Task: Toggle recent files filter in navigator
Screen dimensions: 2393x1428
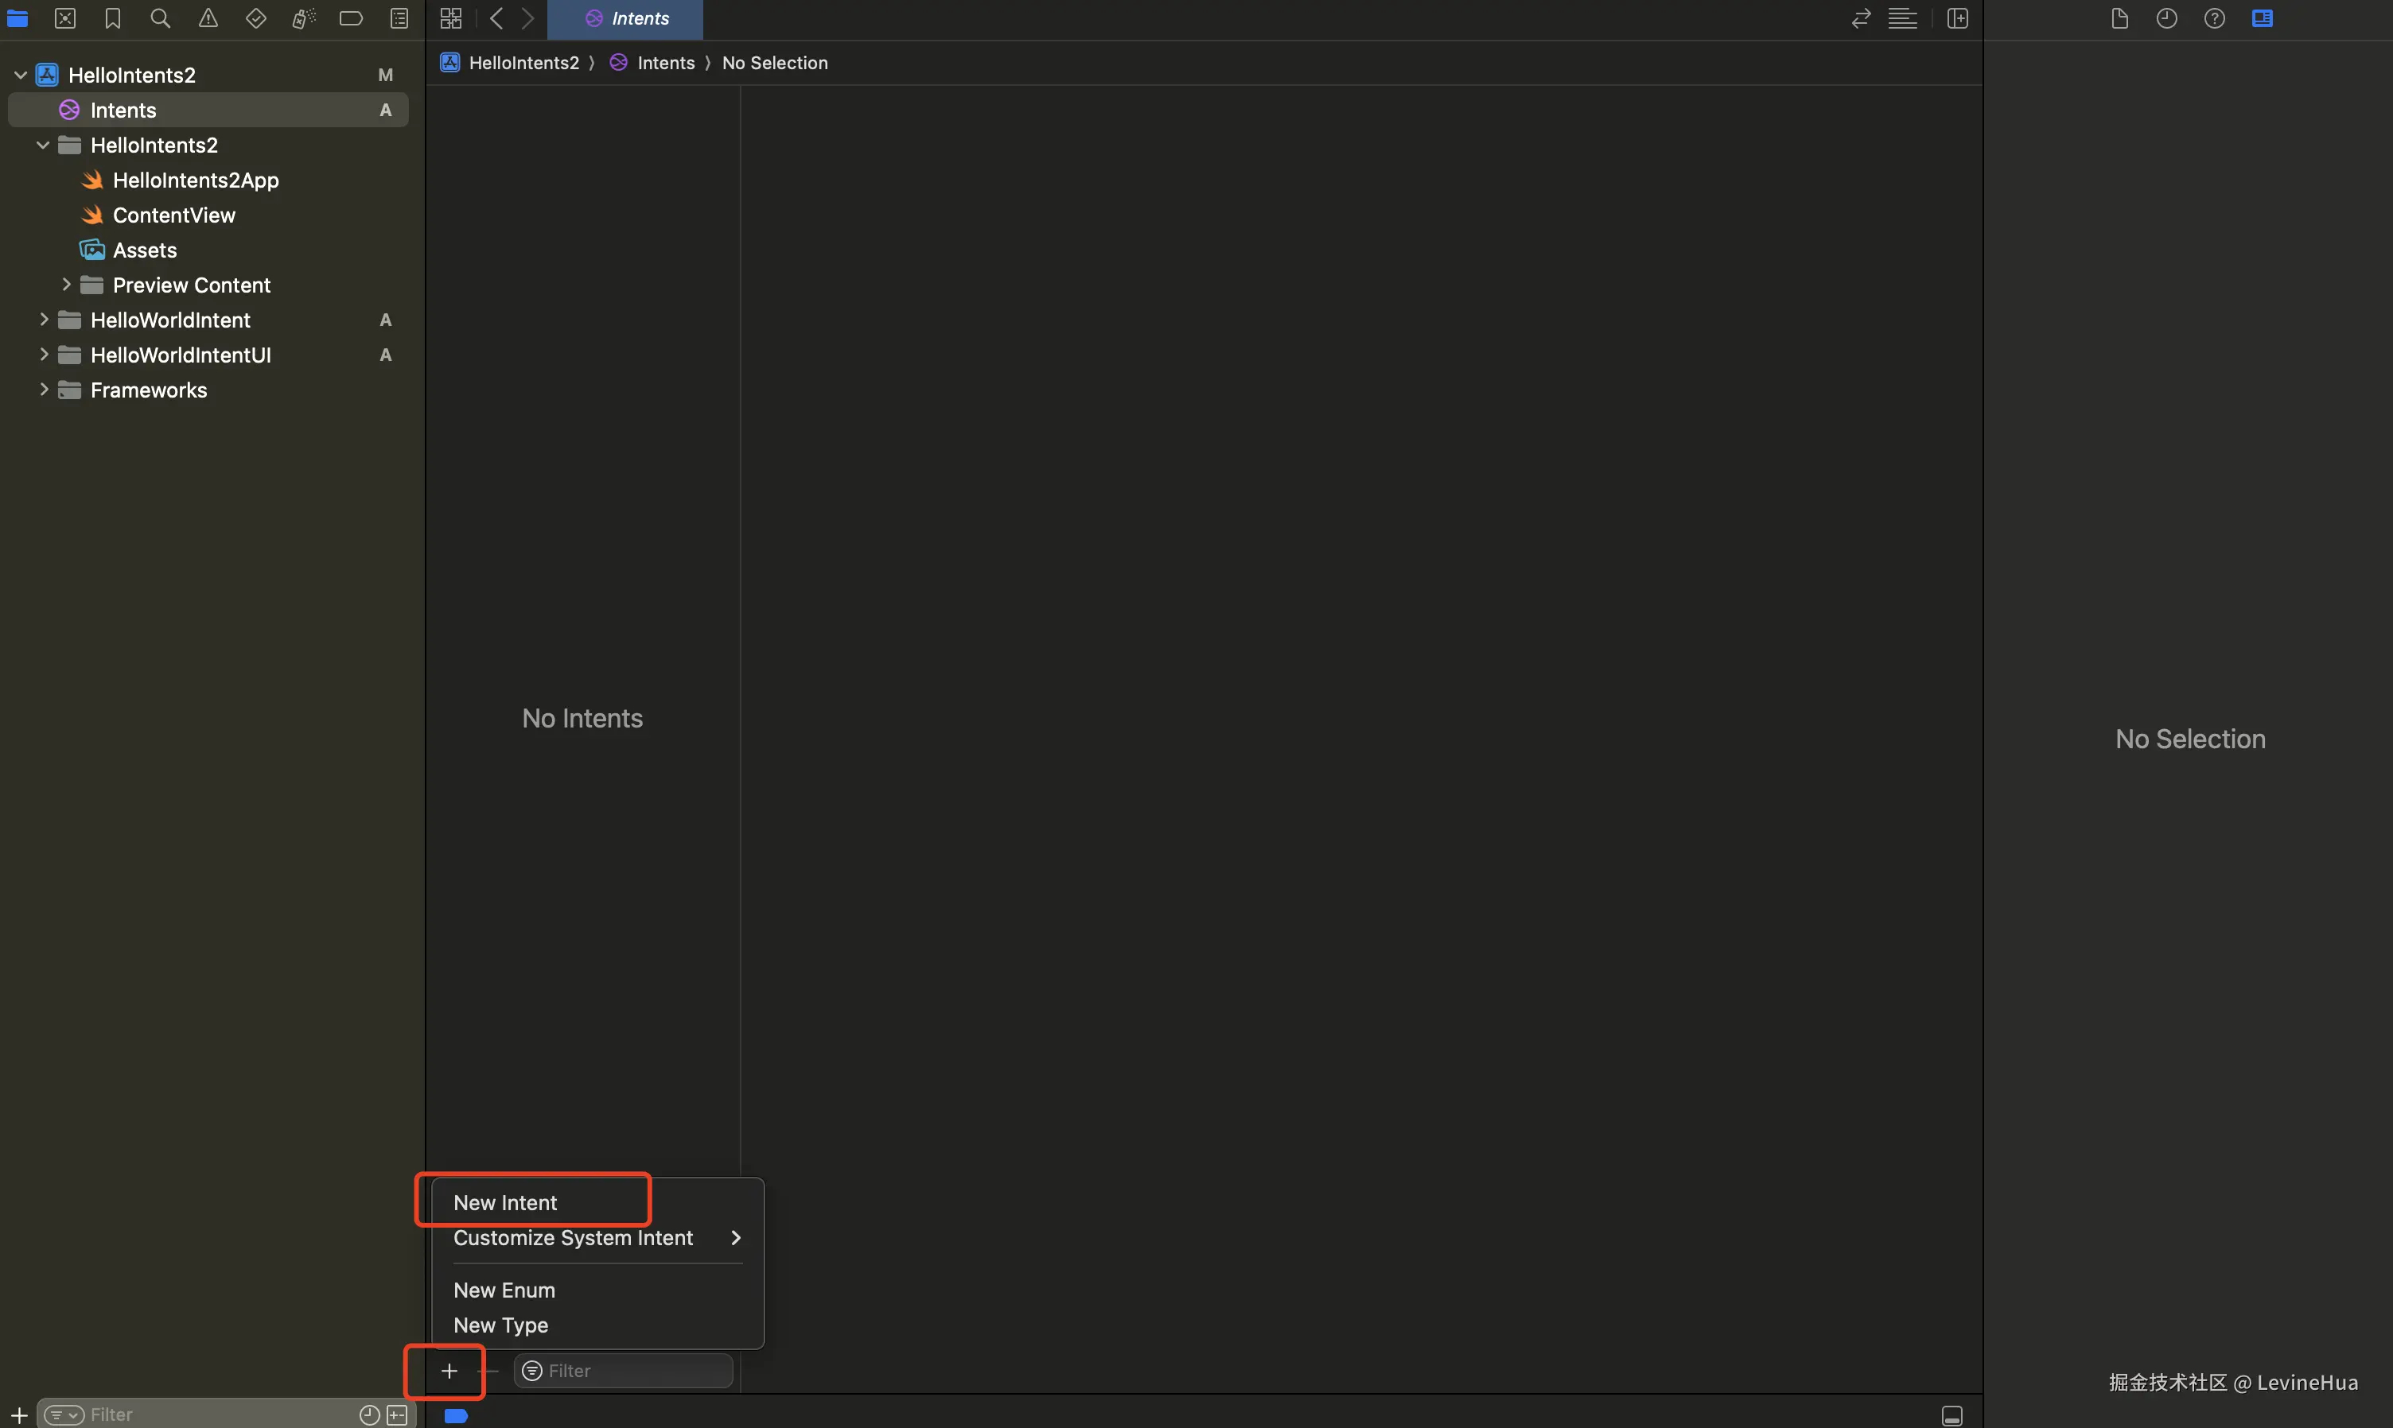Action: tap(368, 1414)
